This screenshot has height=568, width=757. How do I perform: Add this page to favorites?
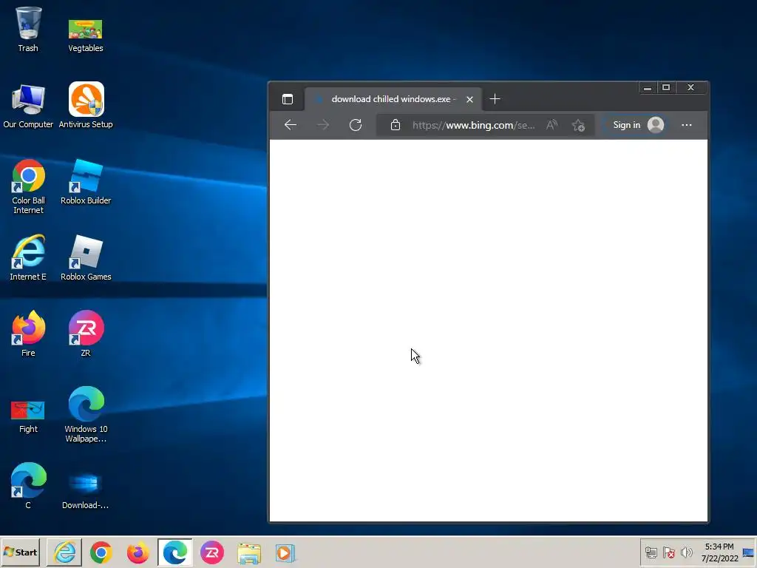click(578, 126)
